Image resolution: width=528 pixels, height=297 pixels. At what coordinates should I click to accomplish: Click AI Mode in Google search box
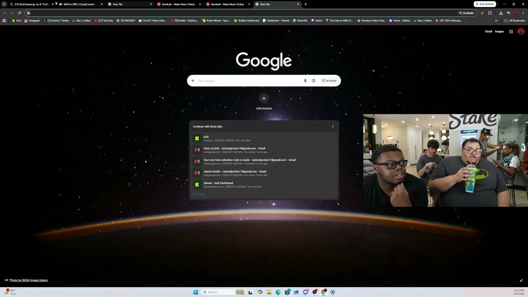tap(329, 81)
